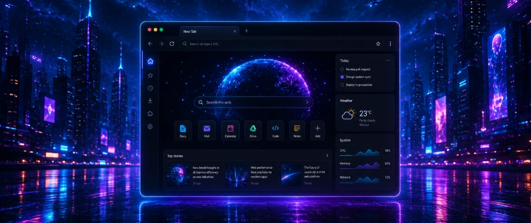Open Web performance story thumbnail

[237, 175]
